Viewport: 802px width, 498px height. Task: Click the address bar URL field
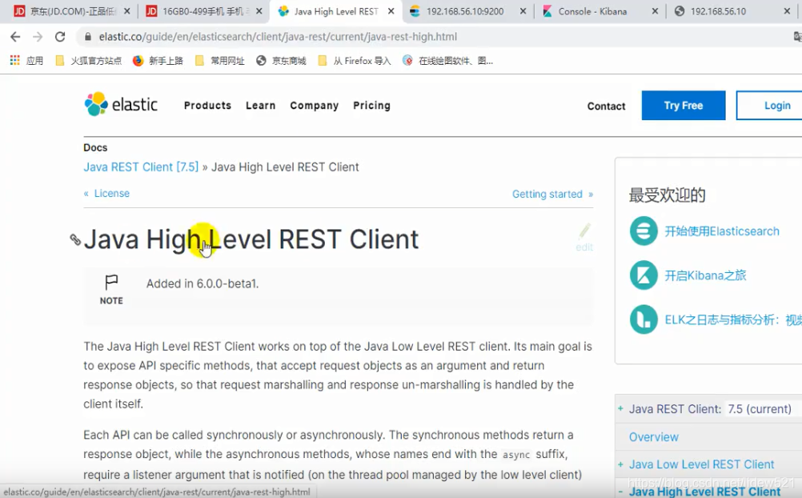(435, 37)
